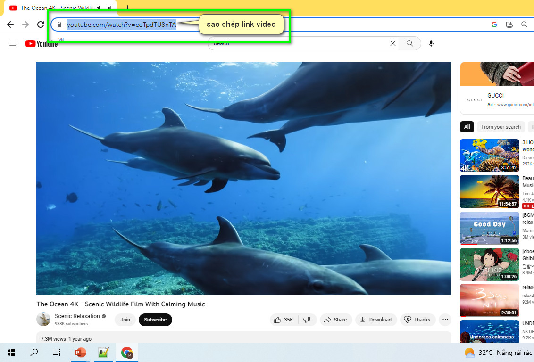Open the Good Day video thumbnail

(489, 228)
